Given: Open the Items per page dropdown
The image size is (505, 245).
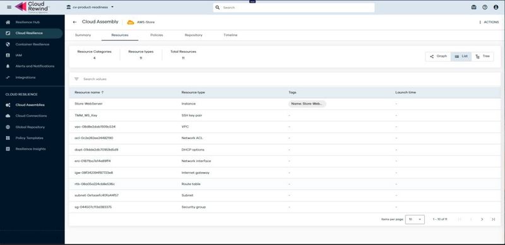Looking at the screenshot, I should point(415,219).
